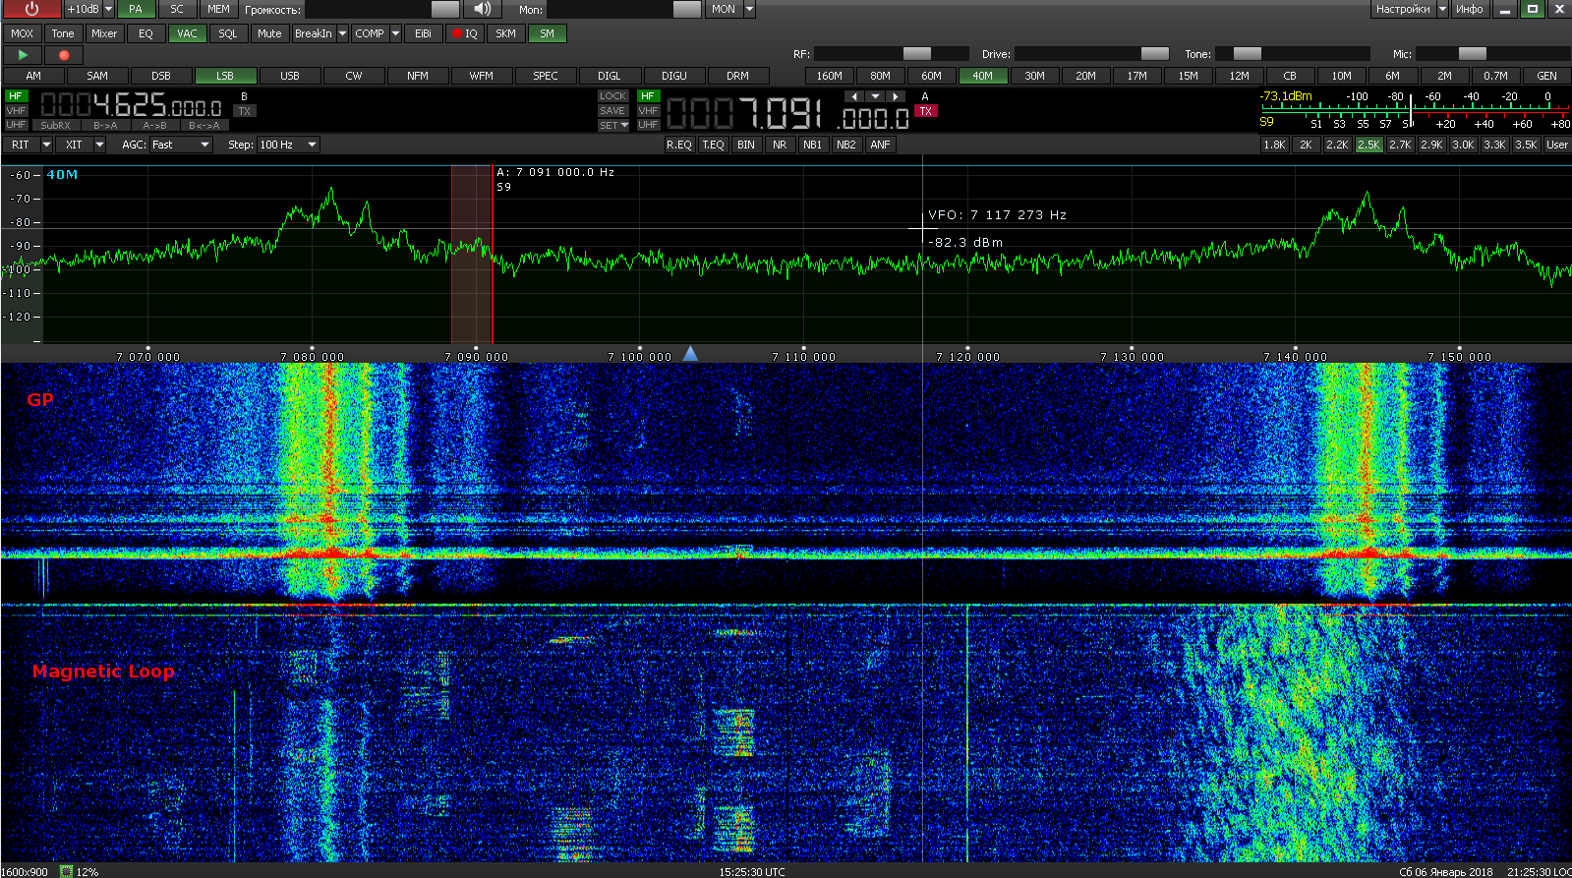Toggle the SQL squelch button
Viewport: 1572px width, 878px height.
[228, 33]
